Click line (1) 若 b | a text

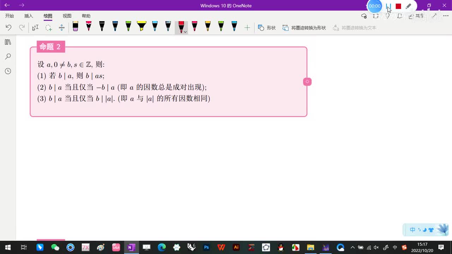[x=71, y=75]
